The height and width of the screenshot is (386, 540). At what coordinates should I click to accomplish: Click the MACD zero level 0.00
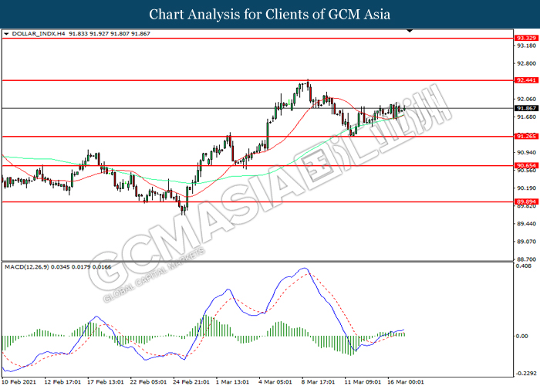tap(522, 336)
